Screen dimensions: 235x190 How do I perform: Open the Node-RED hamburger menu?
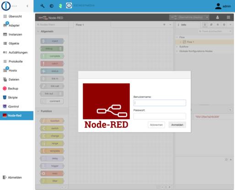point(229,17)
